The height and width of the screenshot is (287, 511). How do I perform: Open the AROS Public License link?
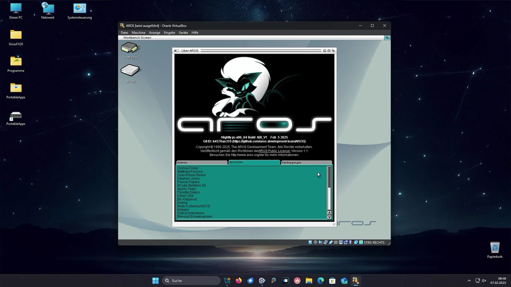click(x=274, y=151)
